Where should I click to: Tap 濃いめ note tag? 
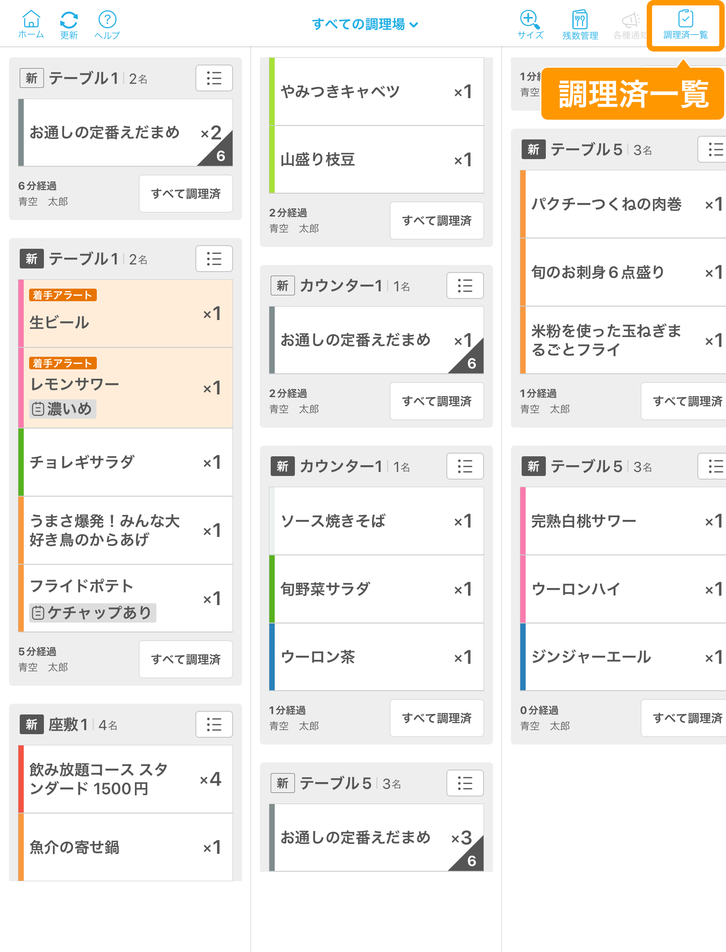tap(63, 409)
